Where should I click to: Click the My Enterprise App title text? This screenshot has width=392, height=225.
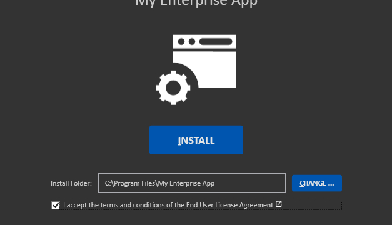click(196, 3)
